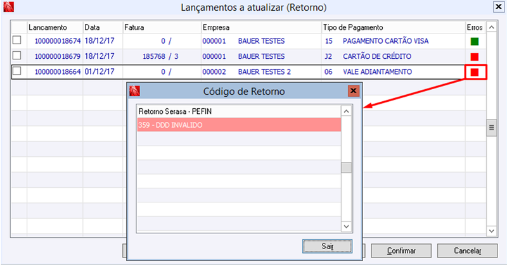The width and height of the screenshot is (507, 265).
Task: Select lancamento number 100000018664
Action: click(58, 71)
